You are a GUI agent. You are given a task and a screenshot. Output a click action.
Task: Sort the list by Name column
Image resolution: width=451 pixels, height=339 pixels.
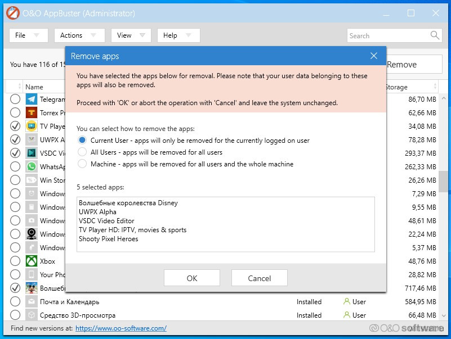34,87
